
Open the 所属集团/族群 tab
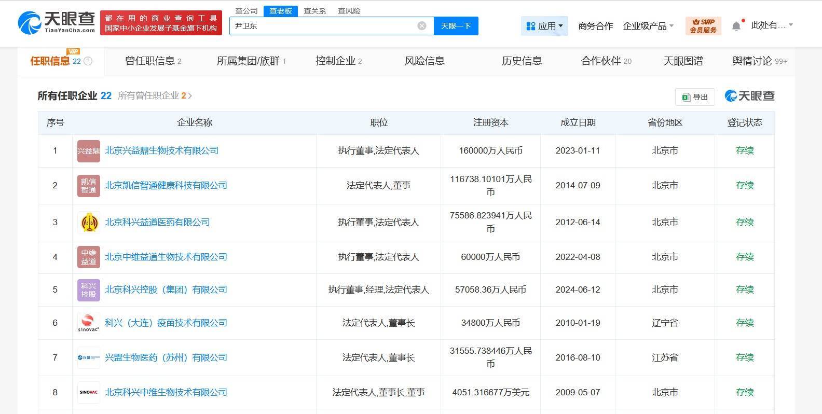click(251, 61)
